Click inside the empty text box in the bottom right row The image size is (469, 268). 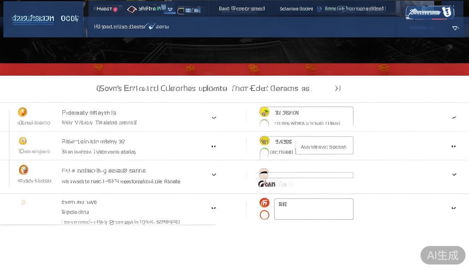point(313,209)
